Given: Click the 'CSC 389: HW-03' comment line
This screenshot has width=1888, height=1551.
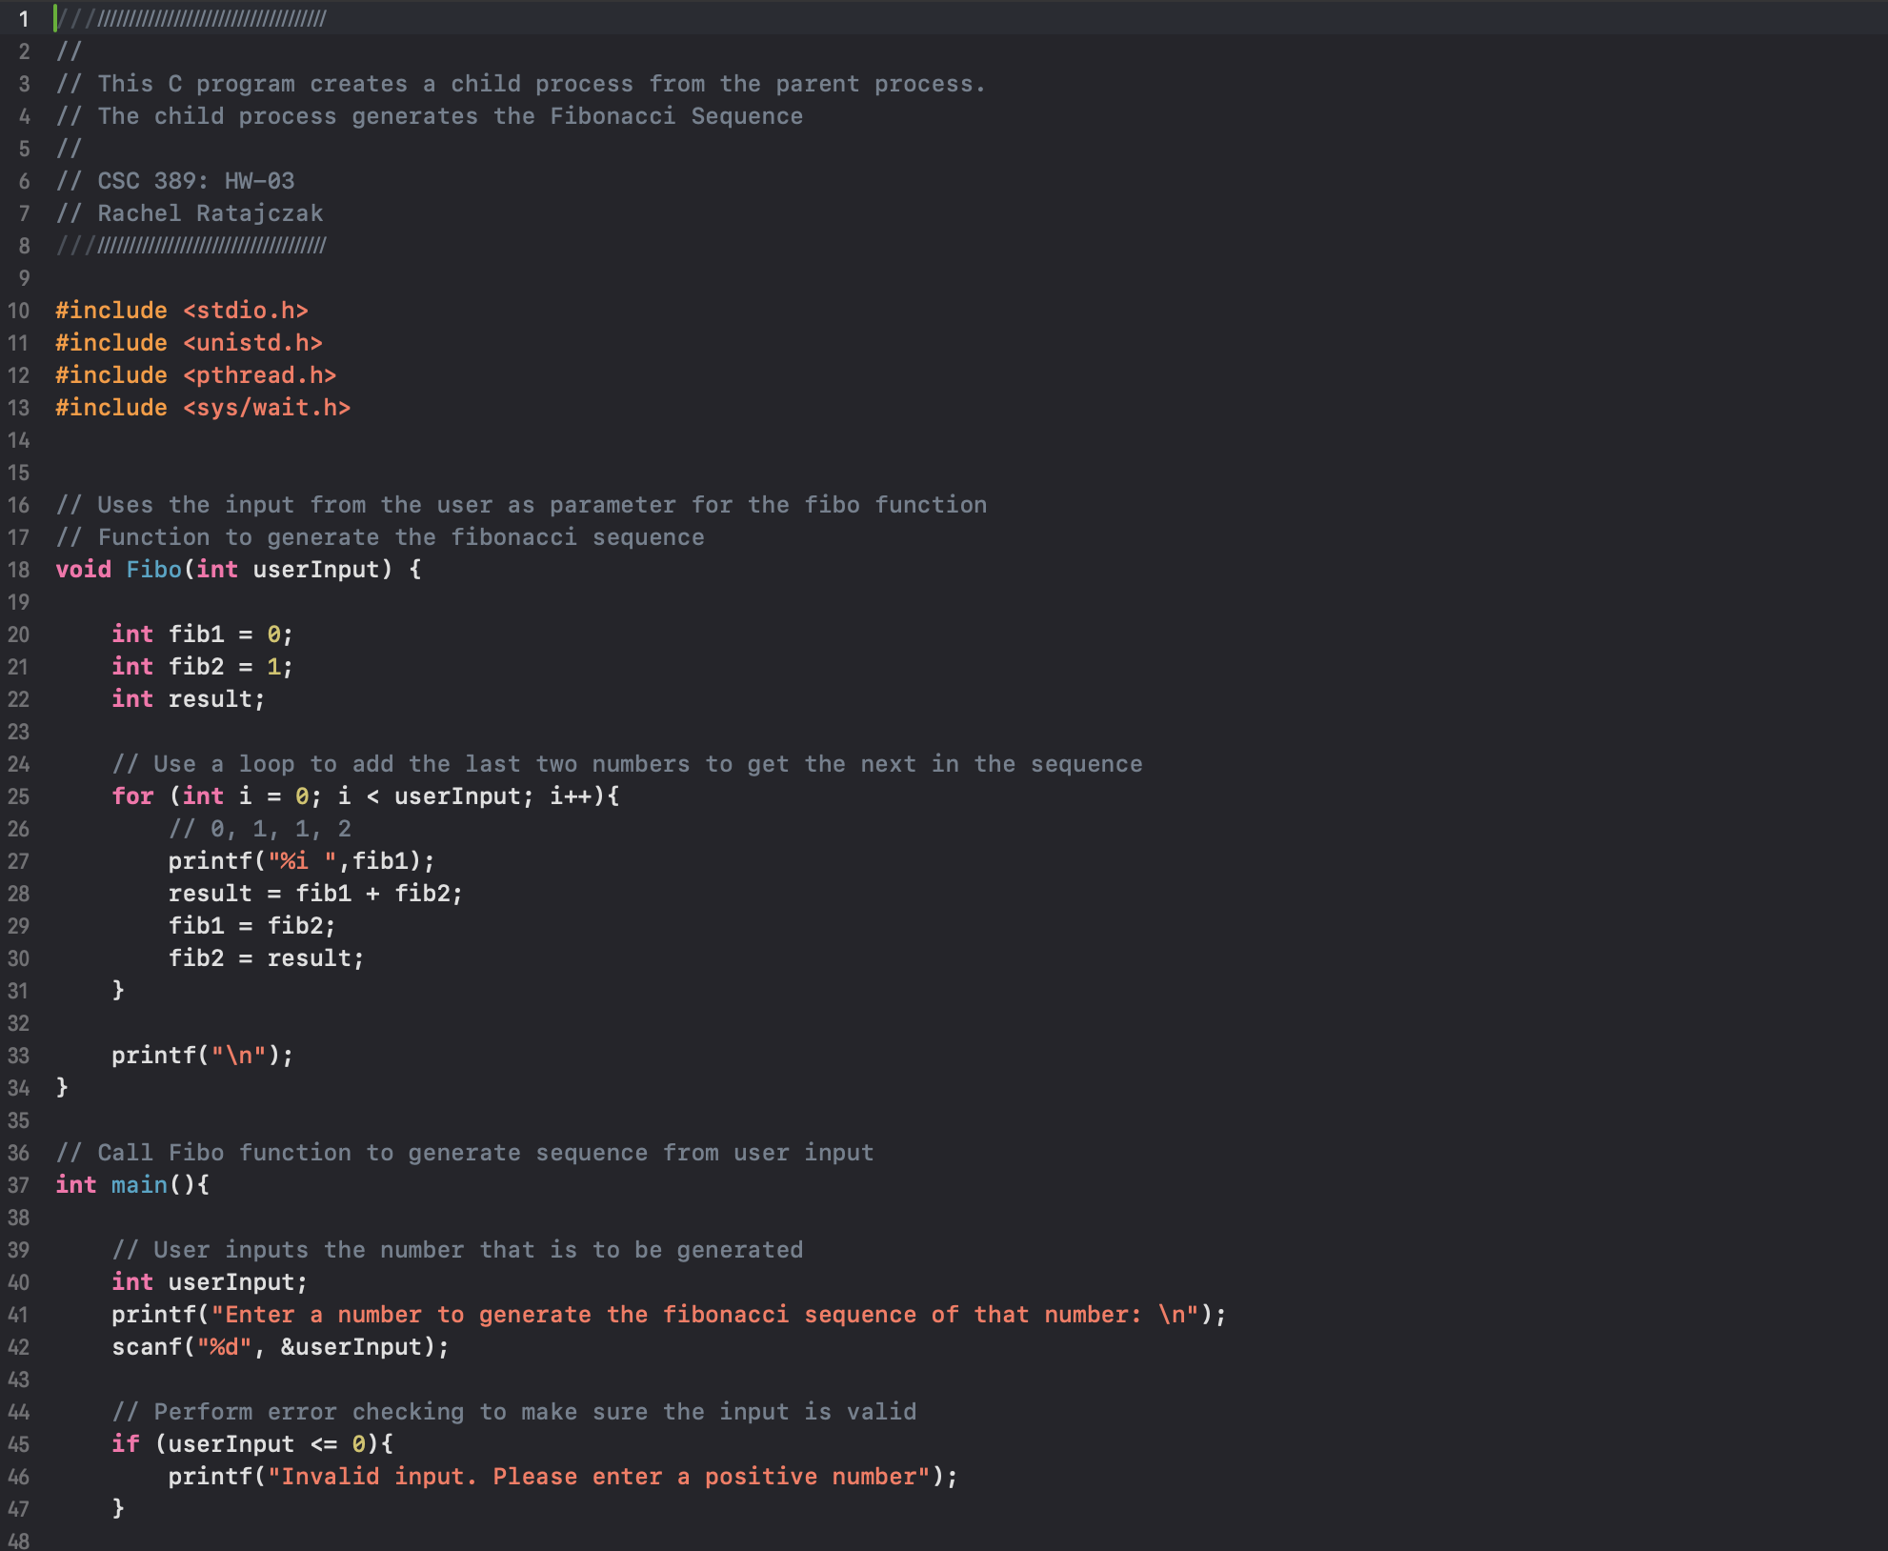Looking at the screenshot, I should click(x=175, y=181).
